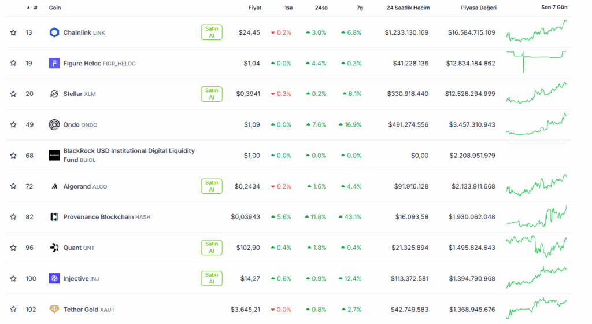This screenshot has height=324, width=592.
Task: Click the Fiyat column header
Action: [x=254, y=8]
